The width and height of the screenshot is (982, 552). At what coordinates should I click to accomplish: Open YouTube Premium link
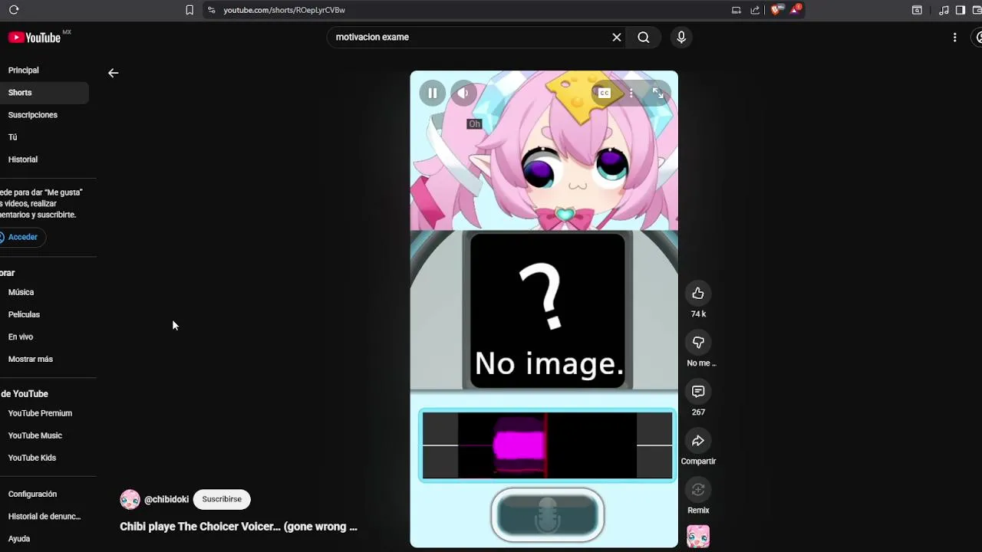coord(44,413)
